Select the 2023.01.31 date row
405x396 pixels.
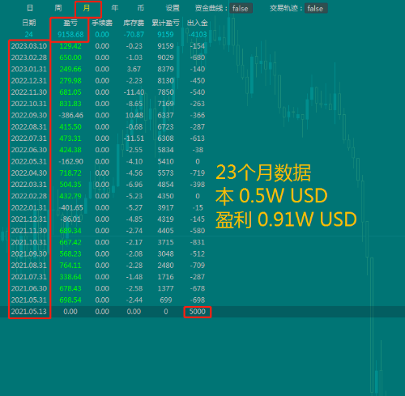coord(29,69)
